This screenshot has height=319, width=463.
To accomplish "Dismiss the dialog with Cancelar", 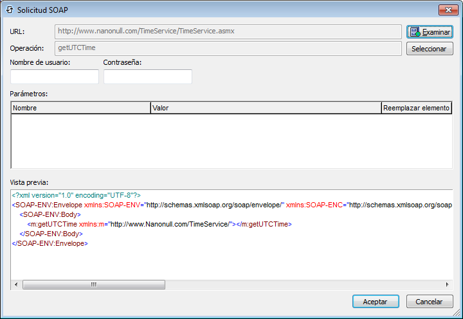I will click(429, 302).
